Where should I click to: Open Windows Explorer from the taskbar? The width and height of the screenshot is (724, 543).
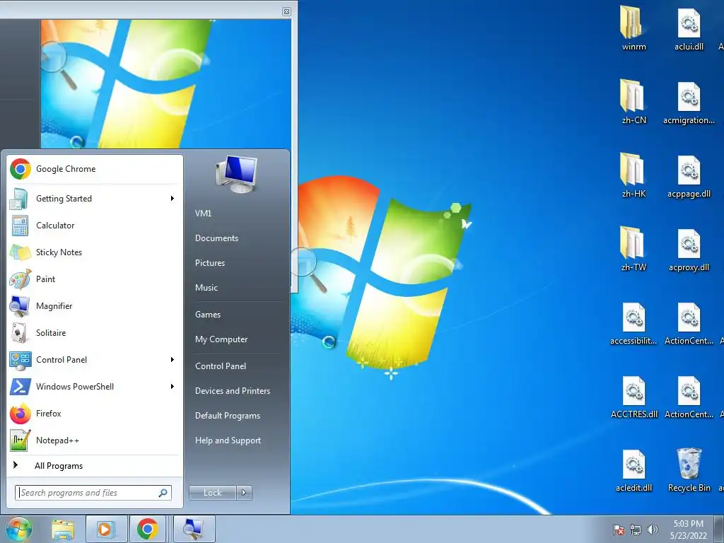pyautogui.click(x=63, y=530)
